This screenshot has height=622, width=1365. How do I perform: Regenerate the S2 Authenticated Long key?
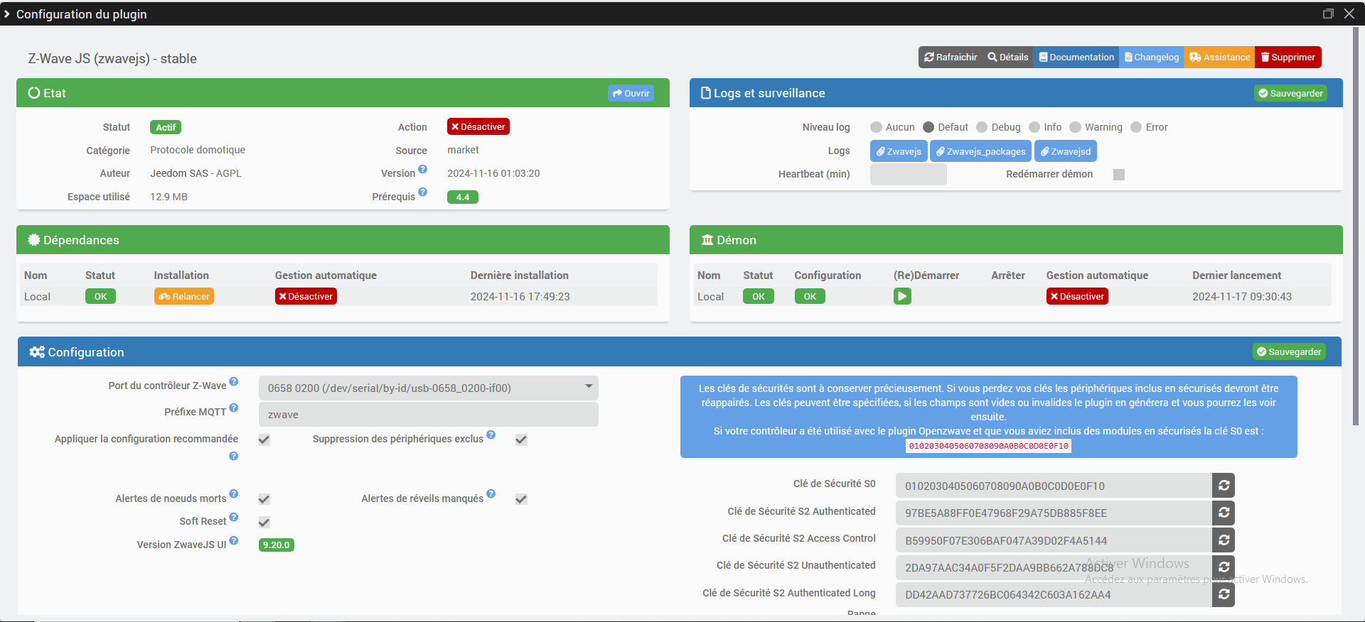pos(1224,594)
